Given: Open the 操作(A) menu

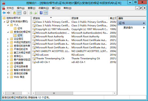Looking at the screenshot, I should click(x=21, y=8).
